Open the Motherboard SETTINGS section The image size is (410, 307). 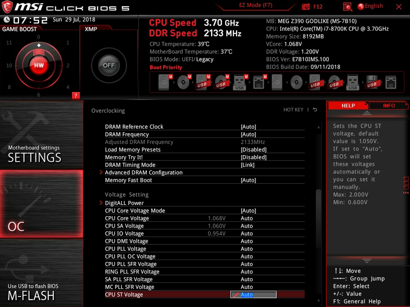[x=42, y=135]
